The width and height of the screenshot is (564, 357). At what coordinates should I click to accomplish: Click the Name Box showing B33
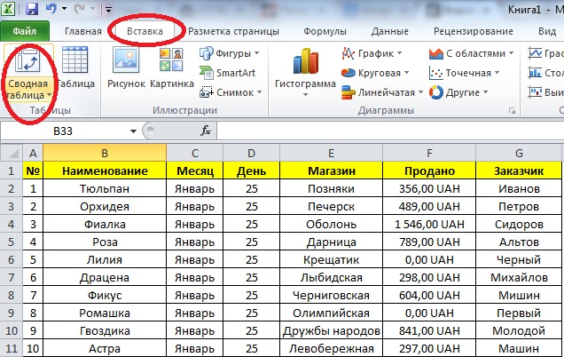65,131
